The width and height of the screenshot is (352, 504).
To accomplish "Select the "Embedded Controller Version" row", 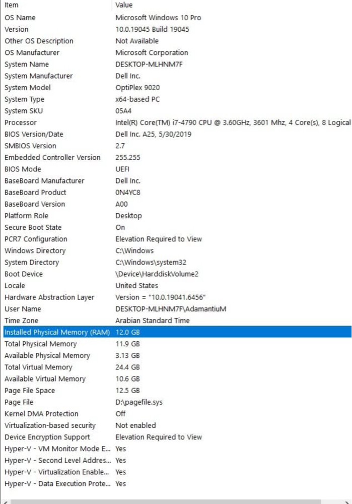I will pyautogui.click(x=177, y=157).
